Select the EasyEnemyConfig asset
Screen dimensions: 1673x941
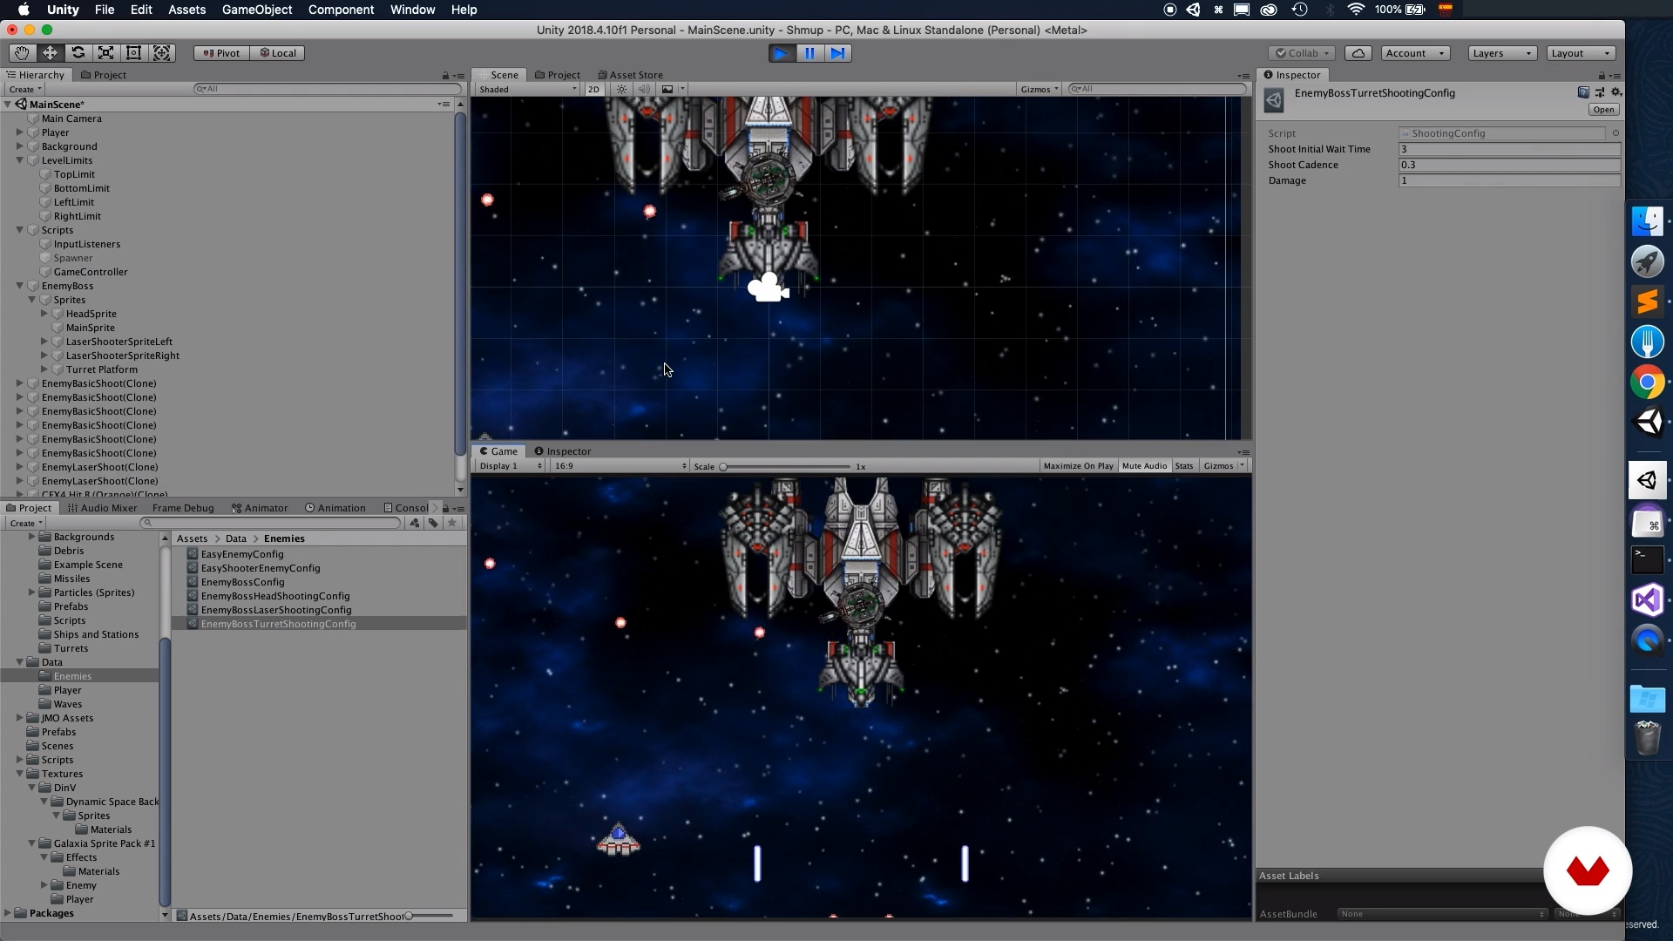pos(242,554)
